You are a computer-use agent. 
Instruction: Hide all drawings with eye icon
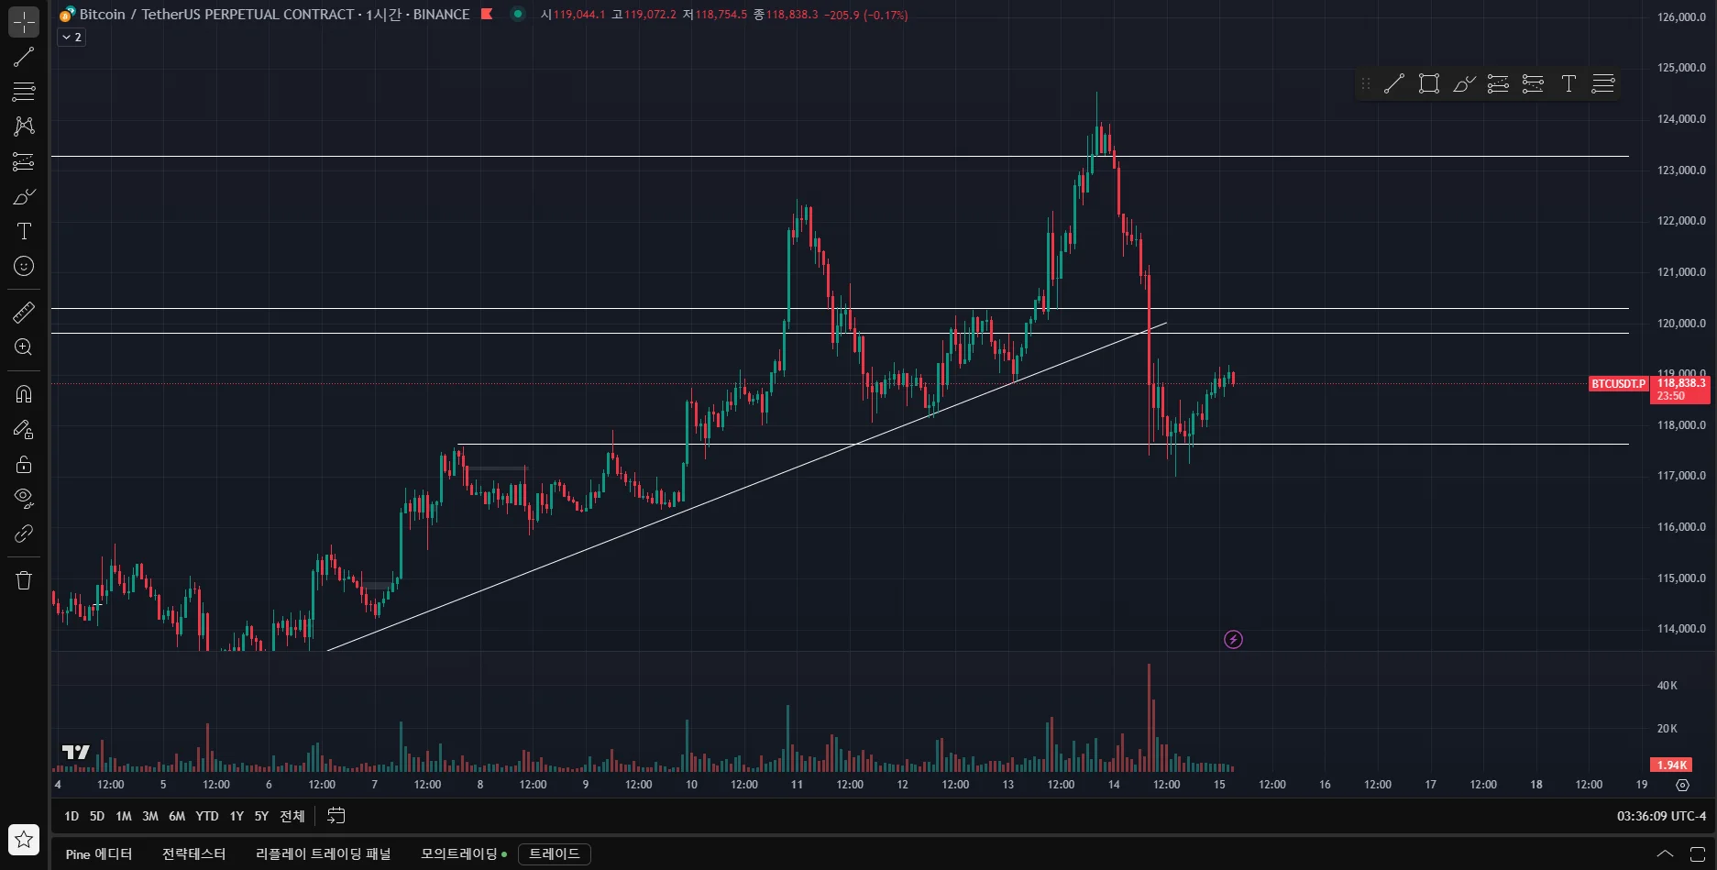click(24, 499)
